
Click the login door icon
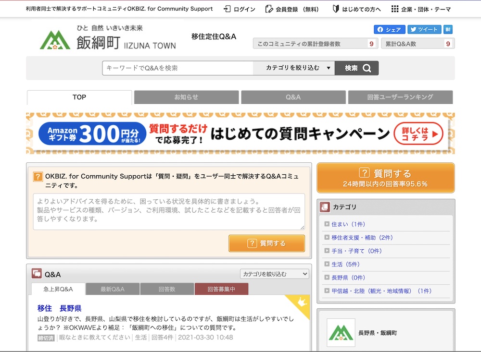pyautogui.click(x=228, y=9)
